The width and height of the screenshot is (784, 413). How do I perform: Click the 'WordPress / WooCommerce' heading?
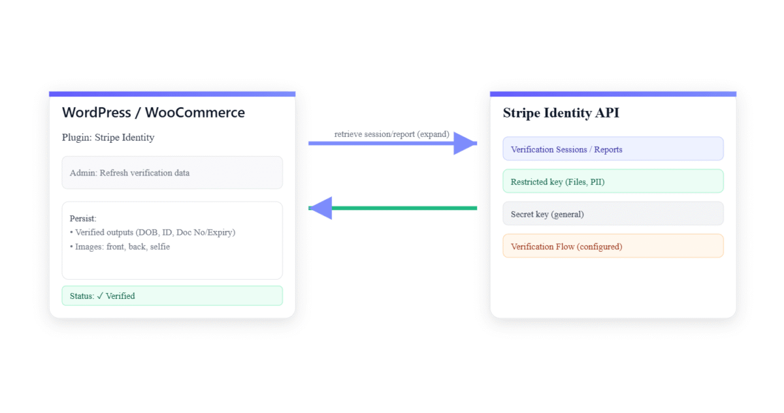(154, 112)
